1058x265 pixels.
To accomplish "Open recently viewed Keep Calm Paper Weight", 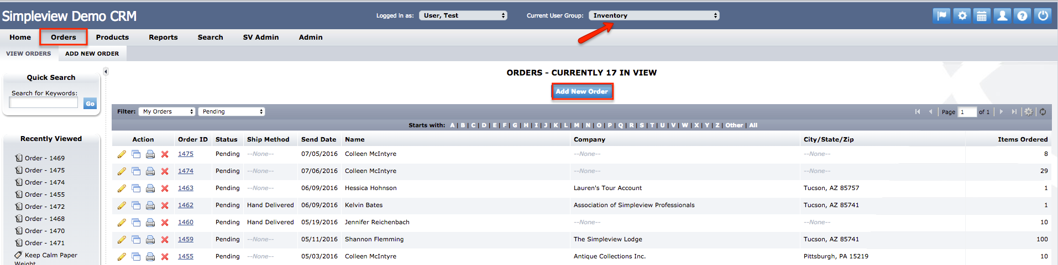I will coord(46,259).
